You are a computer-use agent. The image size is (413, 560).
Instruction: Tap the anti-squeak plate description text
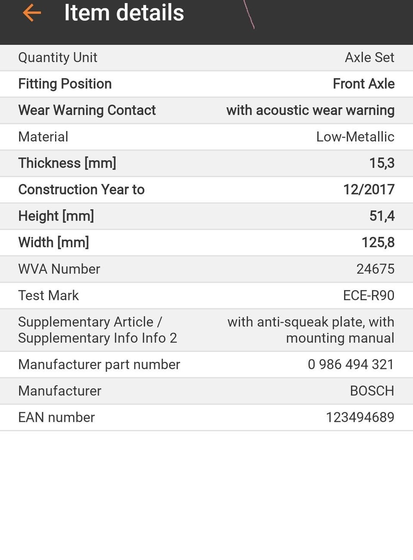click(311, 330)
